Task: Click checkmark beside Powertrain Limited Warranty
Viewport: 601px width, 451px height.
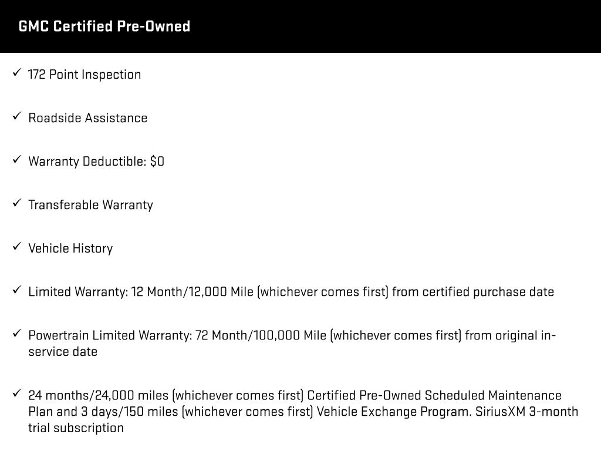Action: tap(16, 335)
